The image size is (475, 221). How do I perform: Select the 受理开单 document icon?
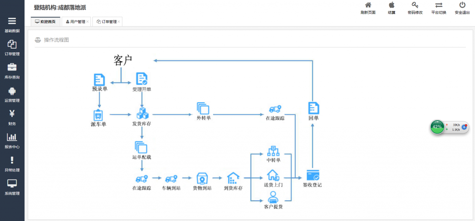click(x=141, y=79)
